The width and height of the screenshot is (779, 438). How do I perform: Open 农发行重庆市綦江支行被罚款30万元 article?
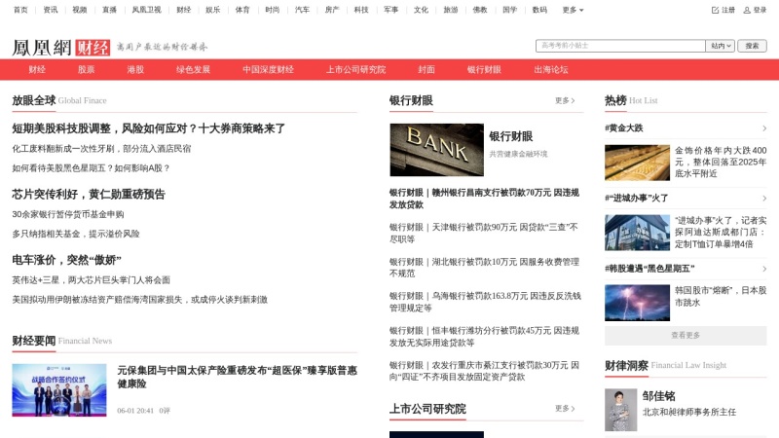click(484, 371)
